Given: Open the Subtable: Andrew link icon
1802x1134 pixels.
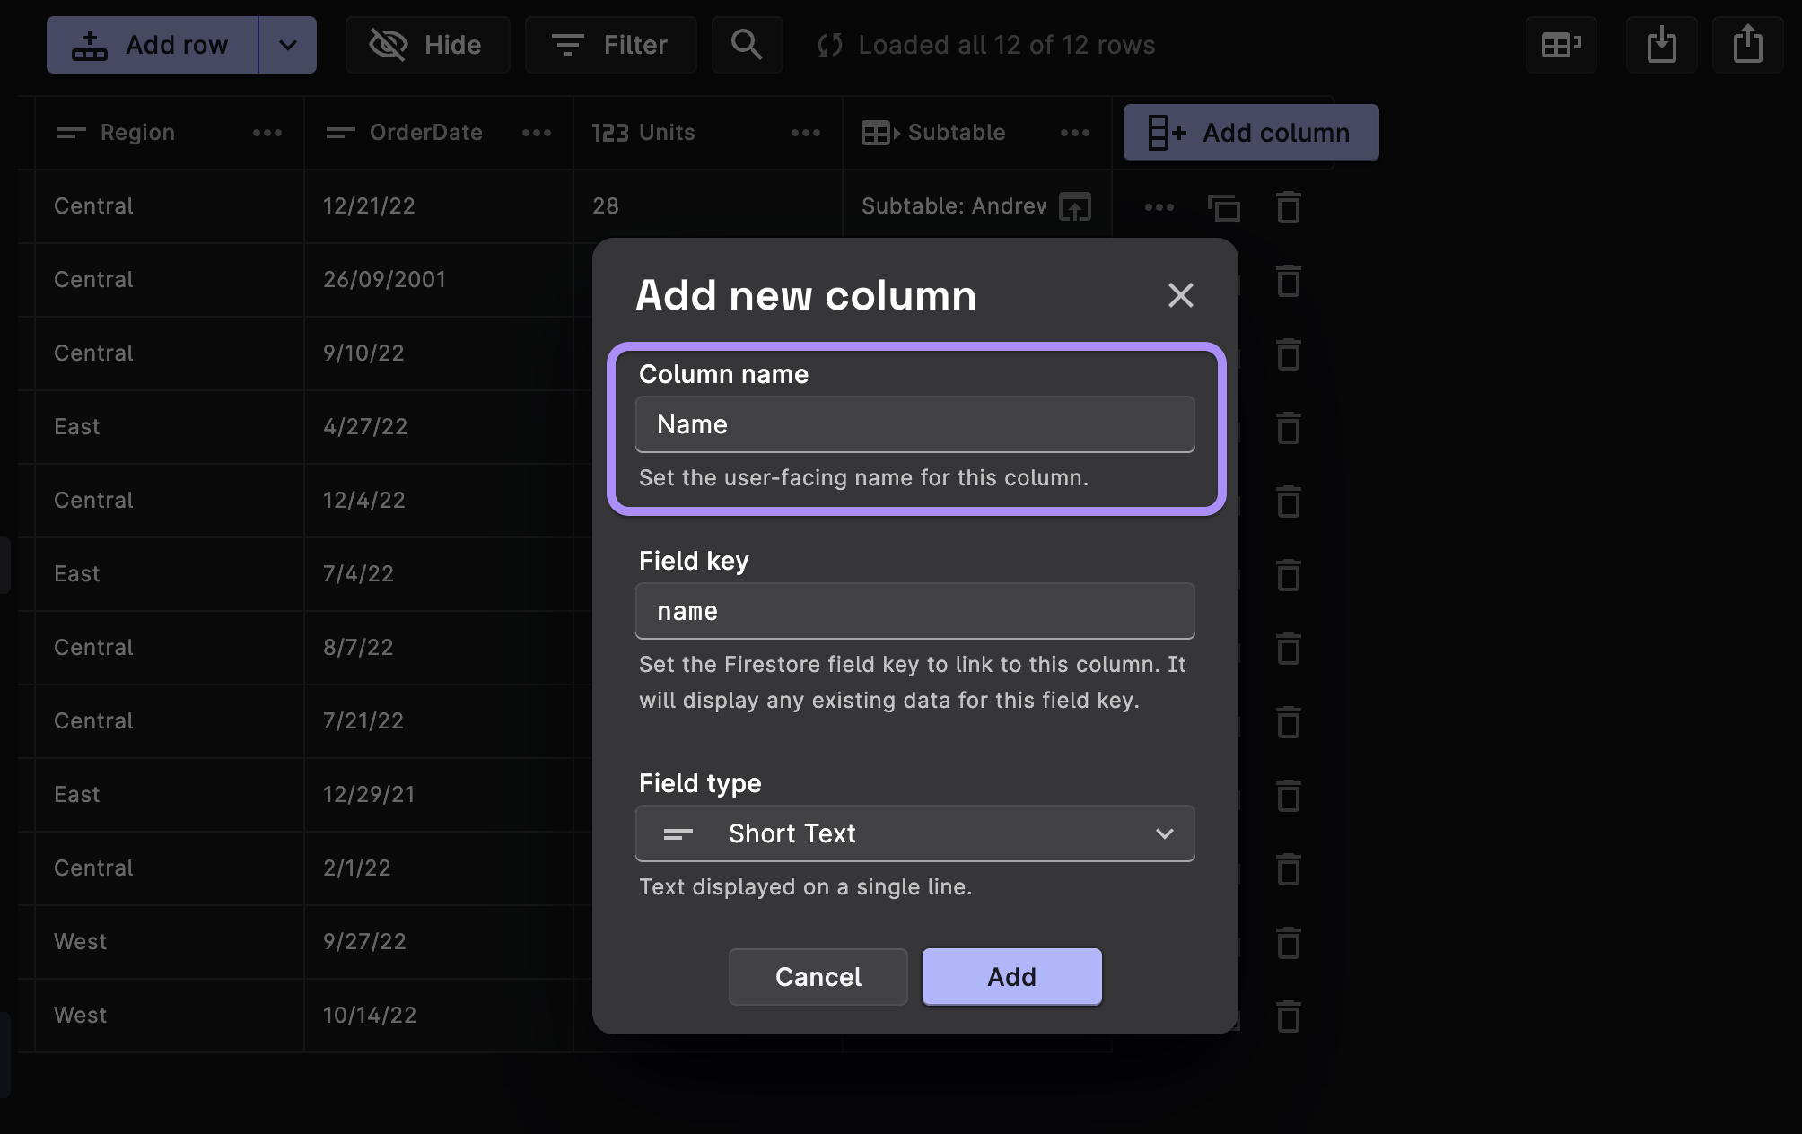Looking at the screenshot, I should [x=1075, y=207].
